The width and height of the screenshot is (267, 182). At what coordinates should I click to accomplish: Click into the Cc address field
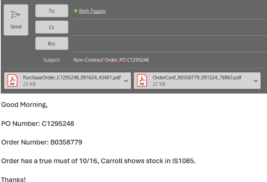tap(170, 27)
